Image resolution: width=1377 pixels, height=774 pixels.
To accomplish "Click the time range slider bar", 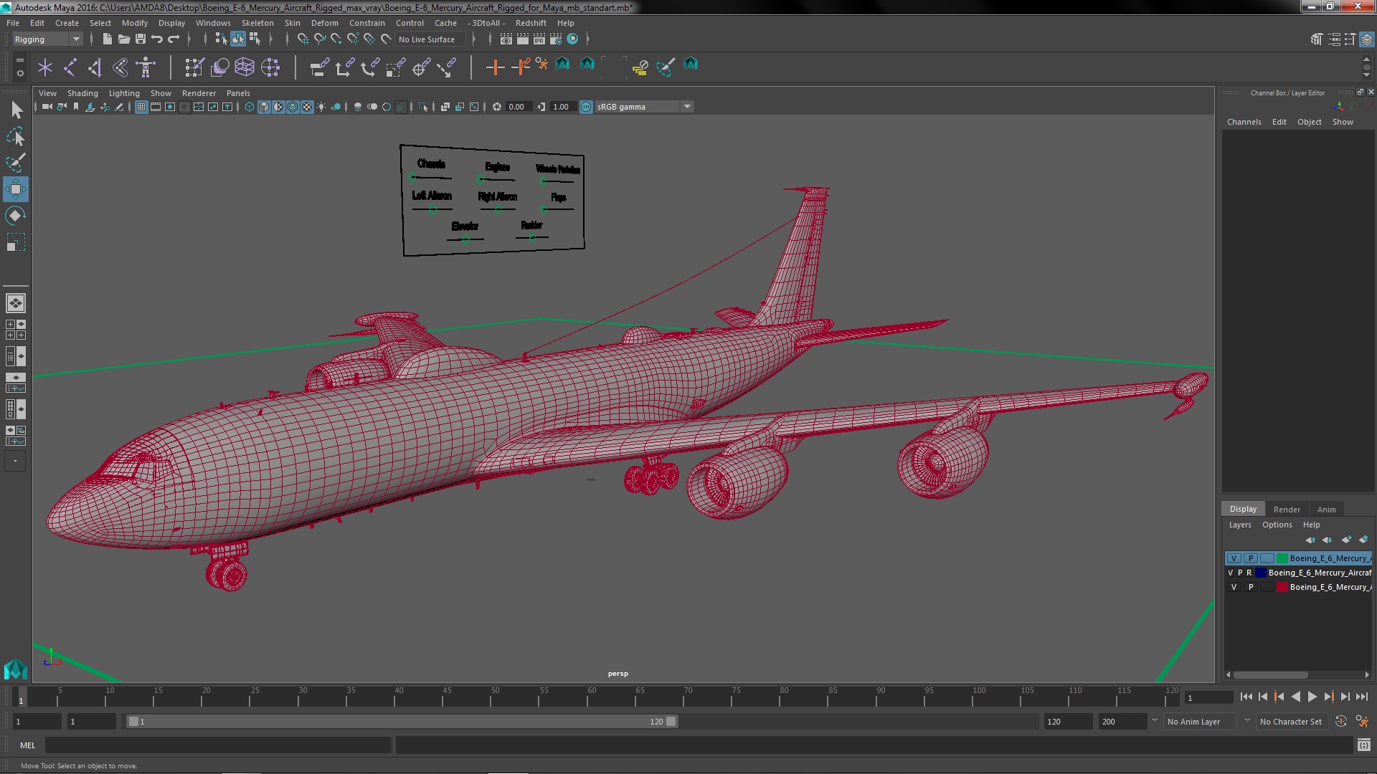I will tap(402, 722).
